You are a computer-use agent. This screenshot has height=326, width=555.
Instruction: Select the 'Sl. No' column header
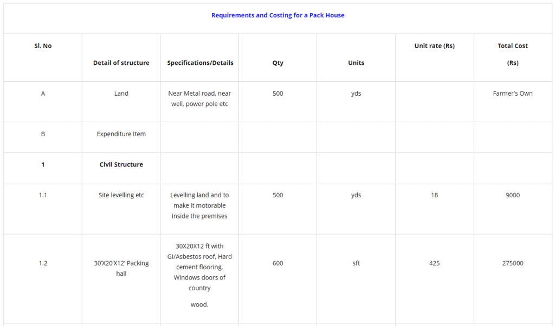tap(43, 46)
